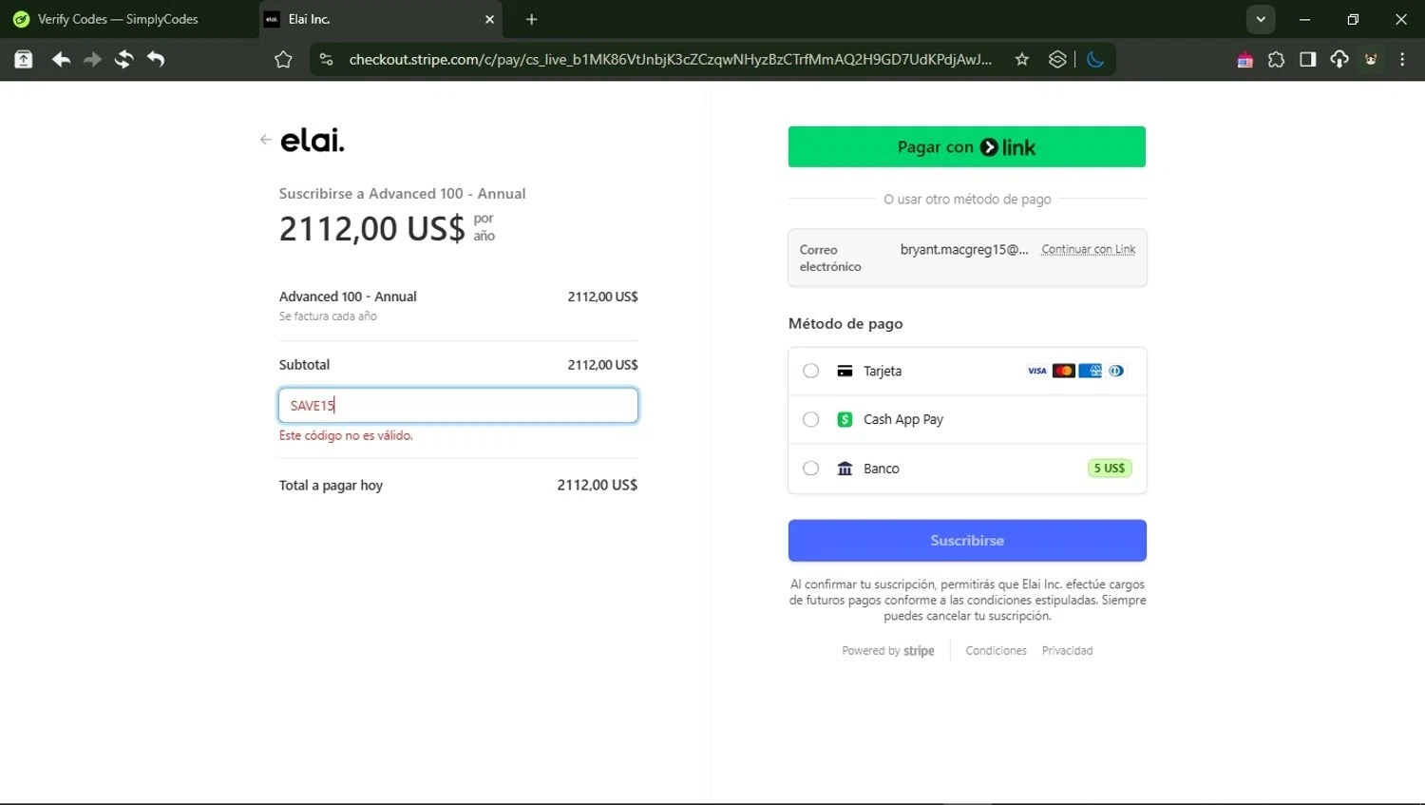This screenshot has height=805, width=1425.
Task: Select the Cash App Pay radio button
Action: (810, 419)
